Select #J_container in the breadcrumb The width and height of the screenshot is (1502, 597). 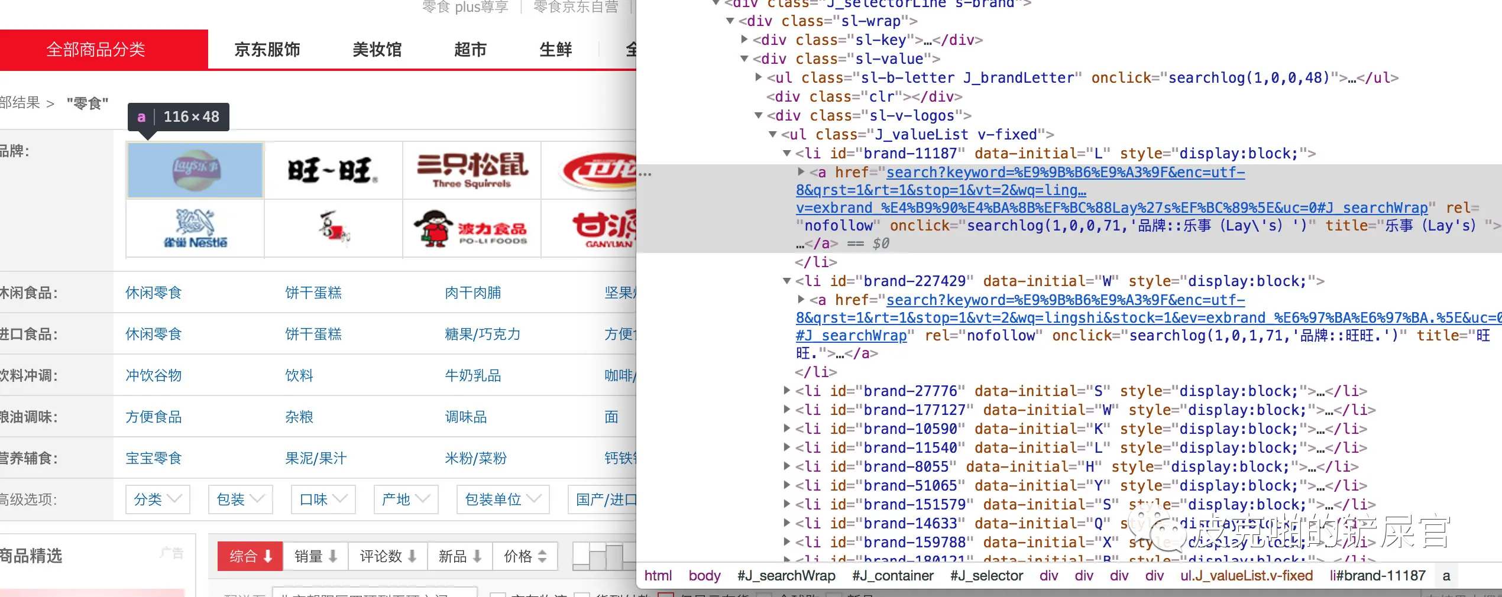pyautogui.click(x=893, y=576)
